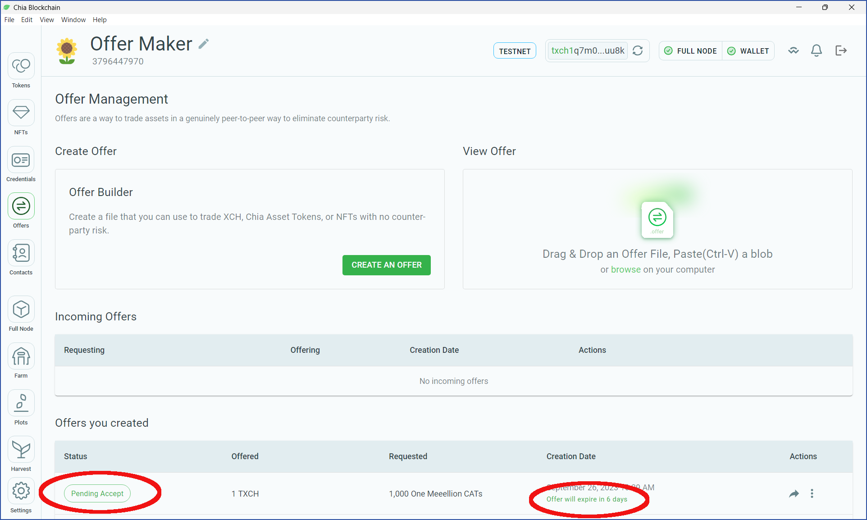The height and width of the screenshot is (520, 867).
Task: Open the WalletConnect connections icon
Action: [794, 50]
